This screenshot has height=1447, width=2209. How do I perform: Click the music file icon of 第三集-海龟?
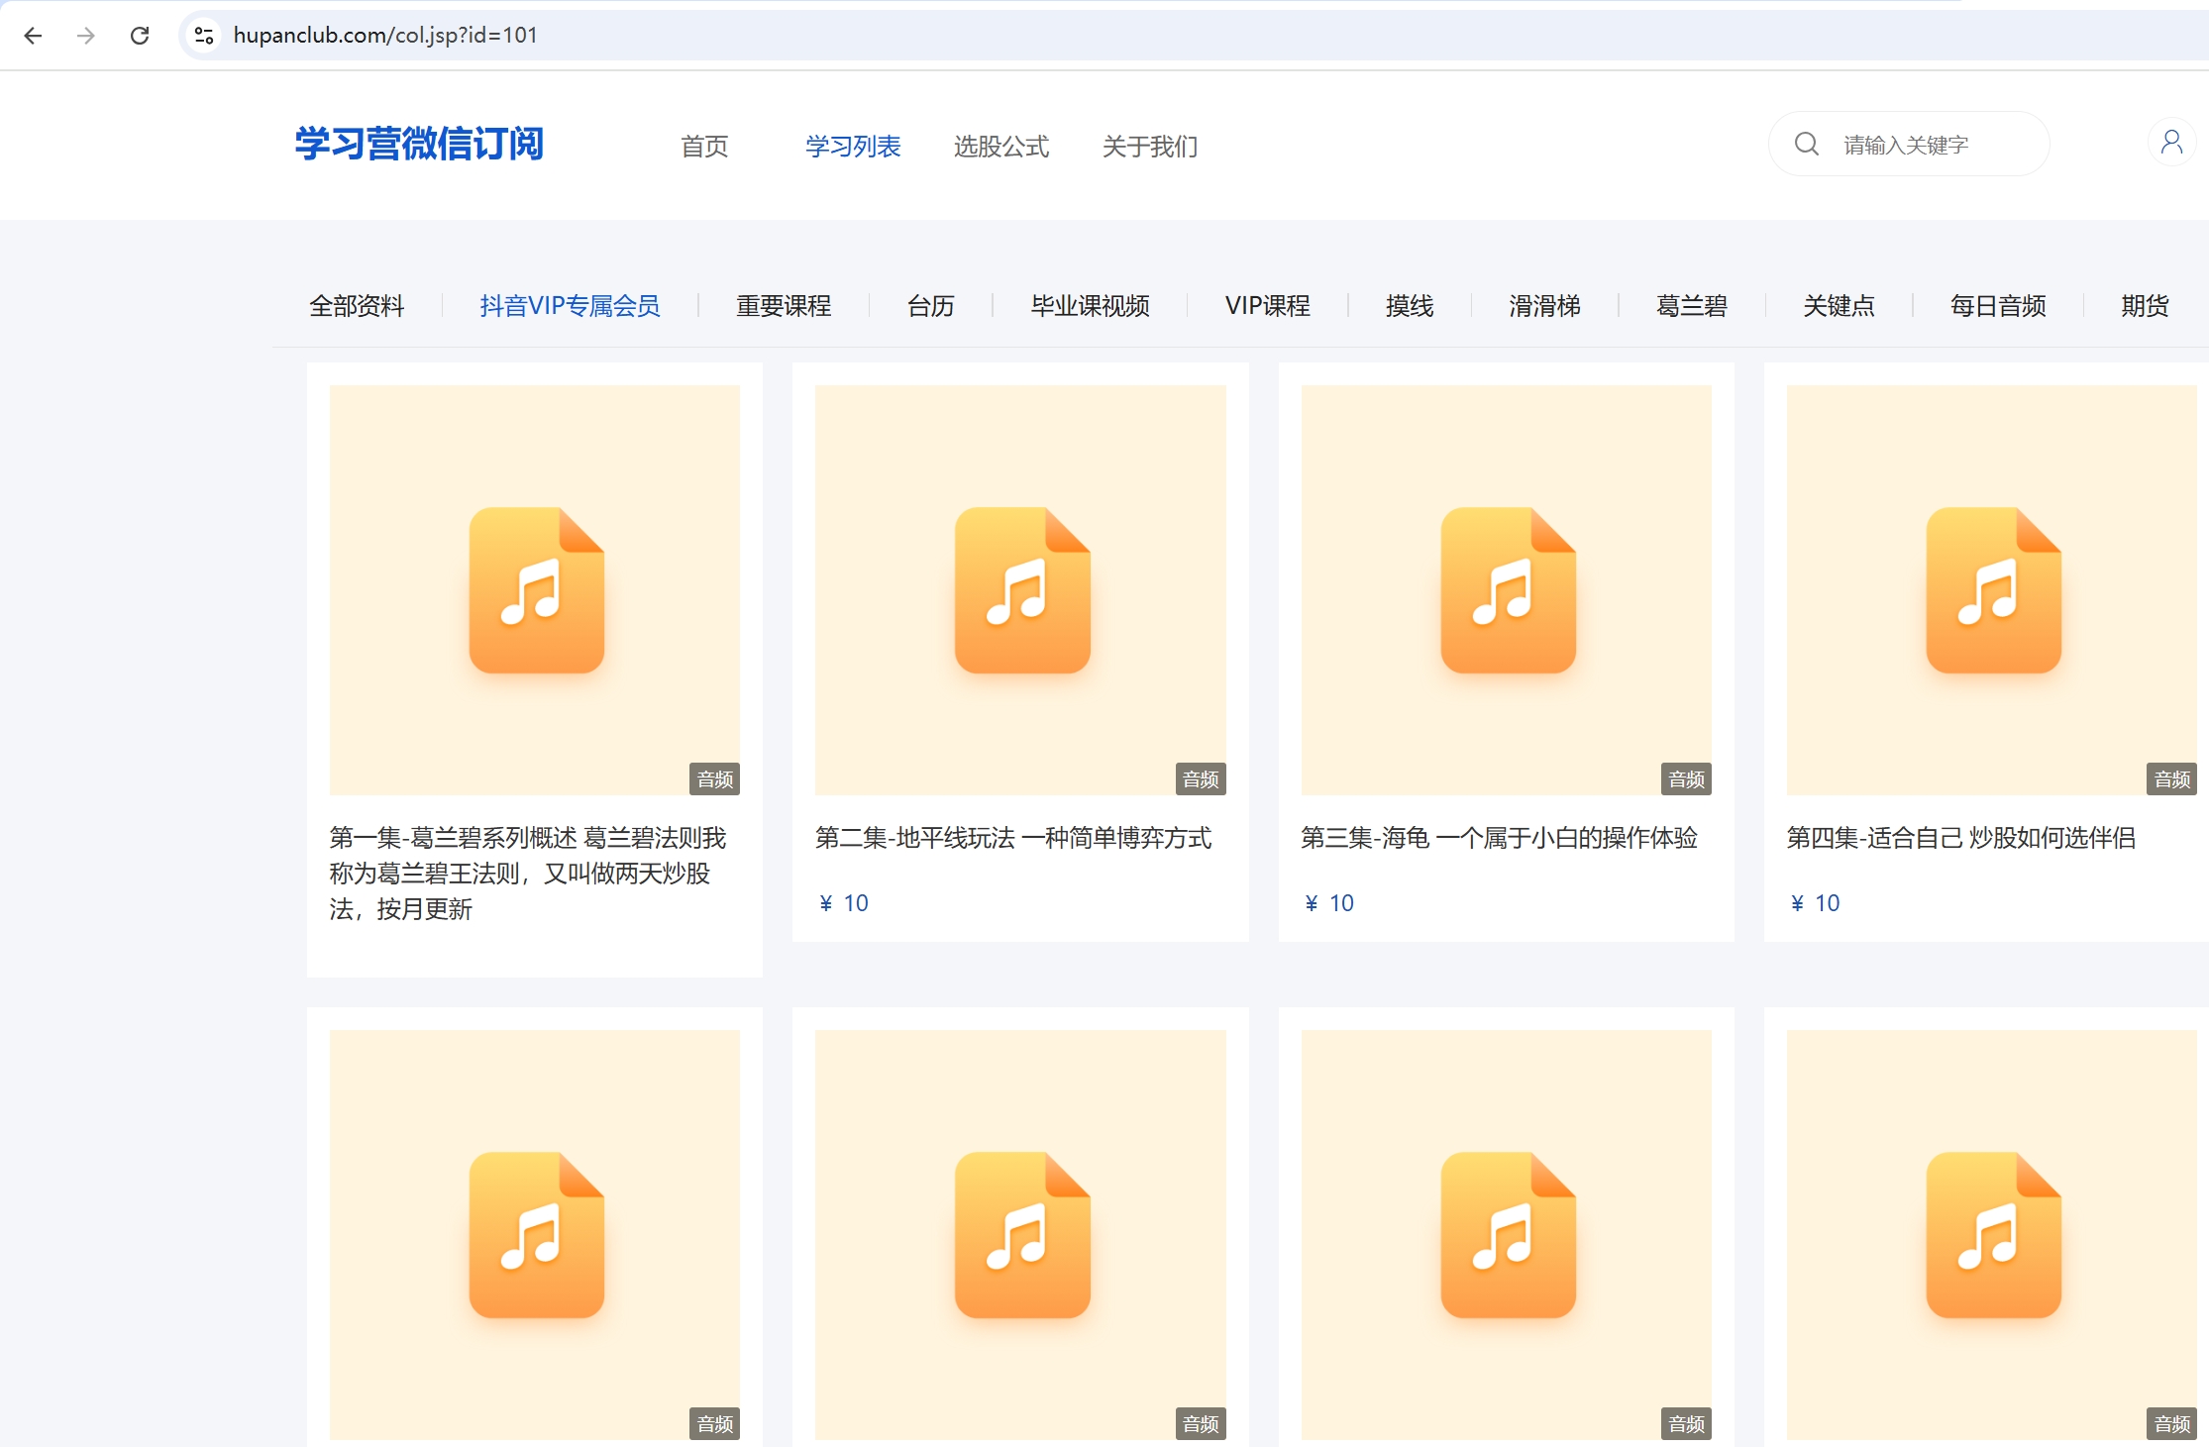(x=1507, y=590)
